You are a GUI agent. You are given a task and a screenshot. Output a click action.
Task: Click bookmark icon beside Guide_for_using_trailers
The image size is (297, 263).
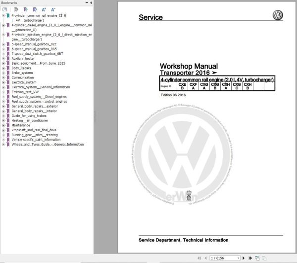coord(8,116)
